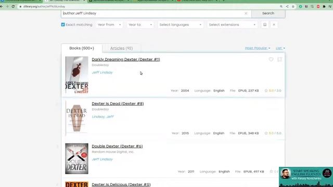Click the share page icon in the address bar
333x187 pixels.
(287, 7)
